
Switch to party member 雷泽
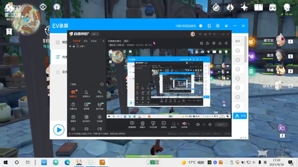(274, 55)
